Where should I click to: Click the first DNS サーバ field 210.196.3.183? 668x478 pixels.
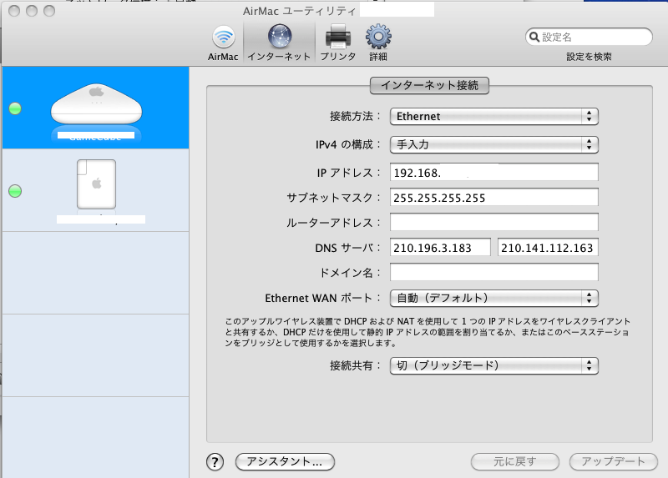click(441, 247)
